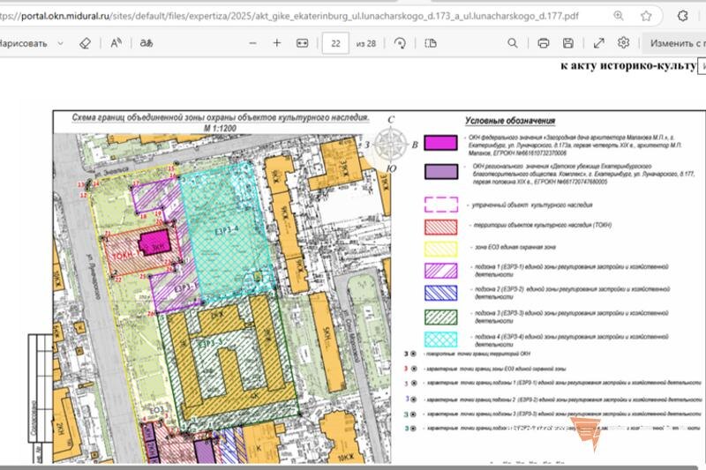Rotate the PDF page
706x470 pixels.
pos(400,43)
